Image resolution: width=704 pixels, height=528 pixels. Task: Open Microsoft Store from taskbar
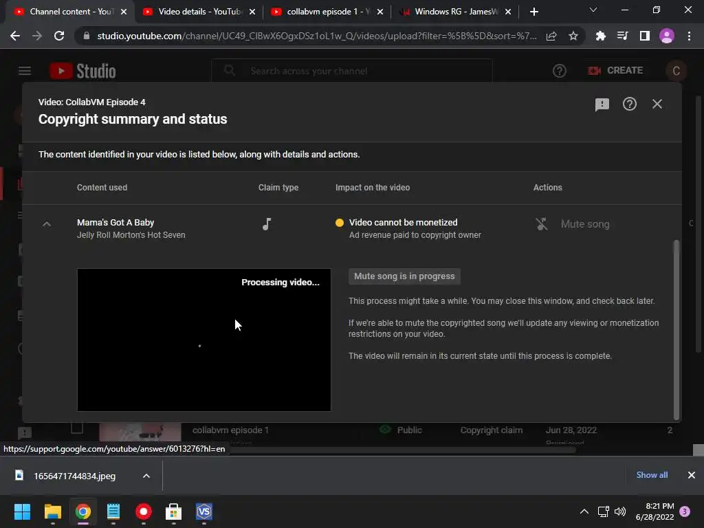[174, 511]
